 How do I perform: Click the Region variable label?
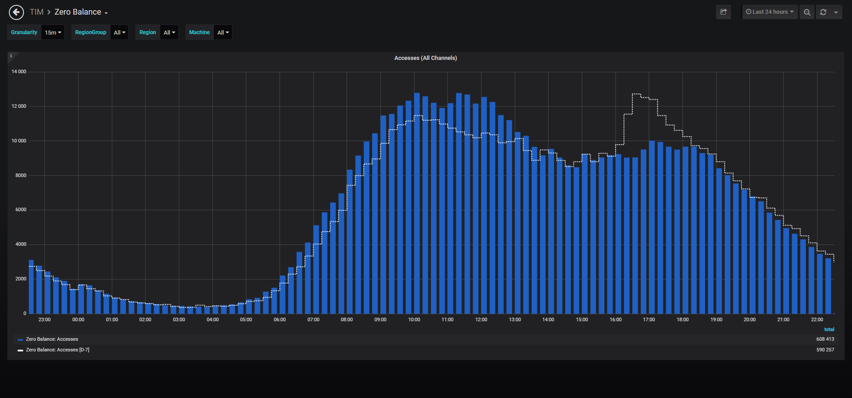pos(147,32)
